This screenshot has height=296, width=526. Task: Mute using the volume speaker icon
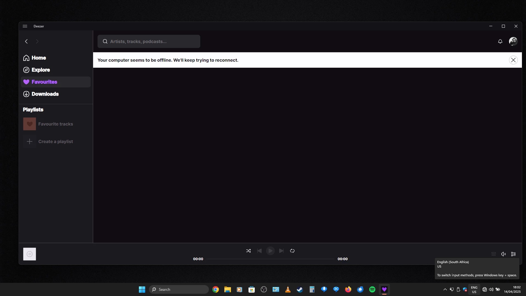tap(503, 254)
